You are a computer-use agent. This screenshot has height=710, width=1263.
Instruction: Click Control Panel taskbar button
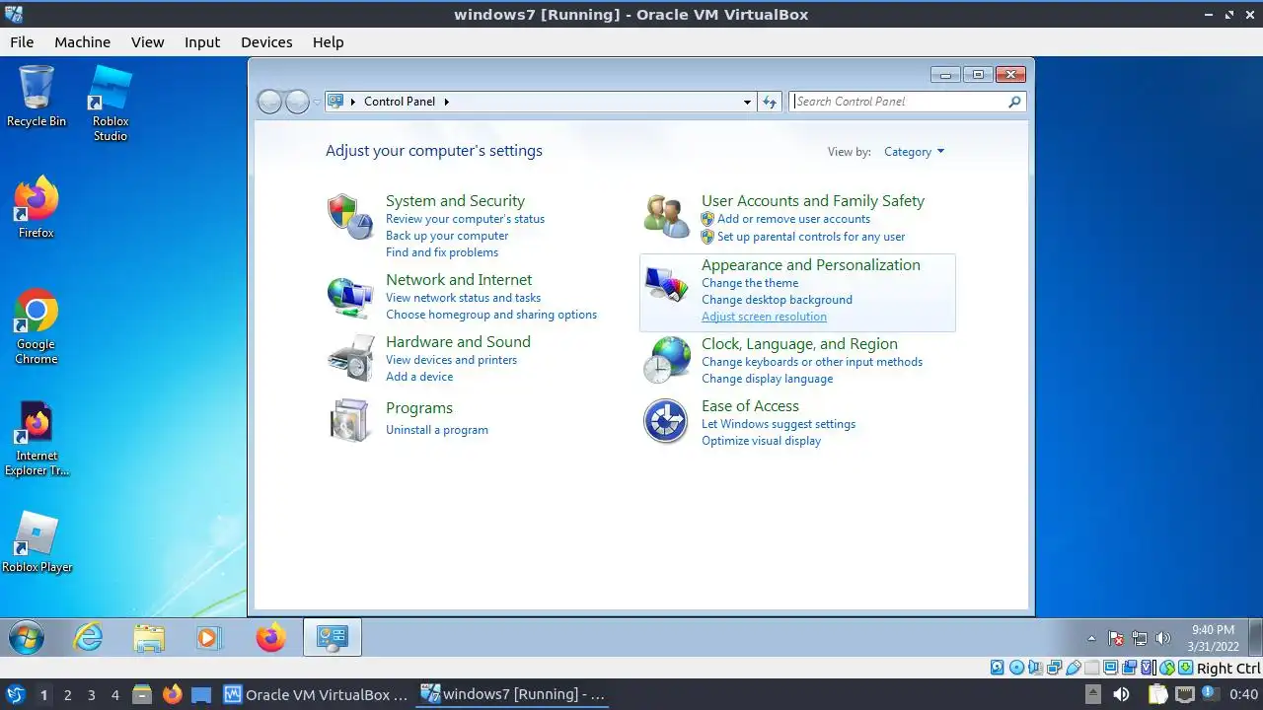pos(333,638)
